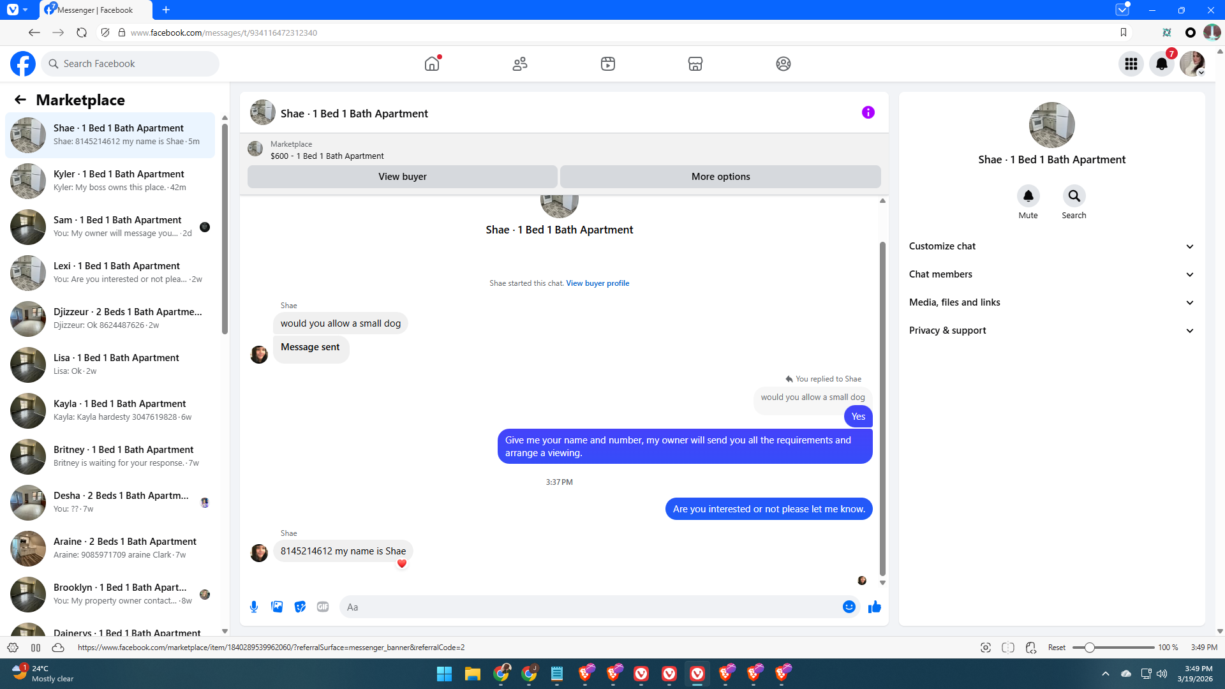Toggle the Vivaldi panel icon in the status bar
The height and width of the screenshot is (689, 1225).
tap(36, 648)
